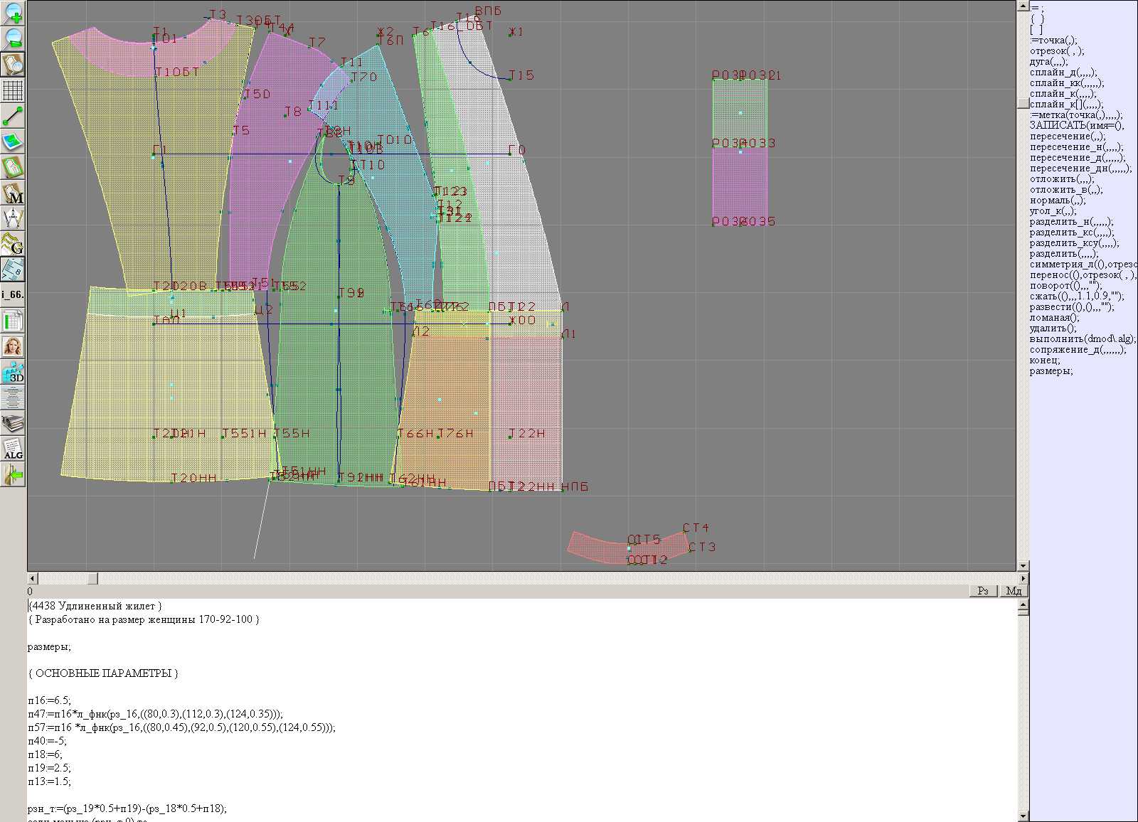Insert the 'пересечение(,,);' command from list
Screen dimensions: 1138x822
point(1068,137)
